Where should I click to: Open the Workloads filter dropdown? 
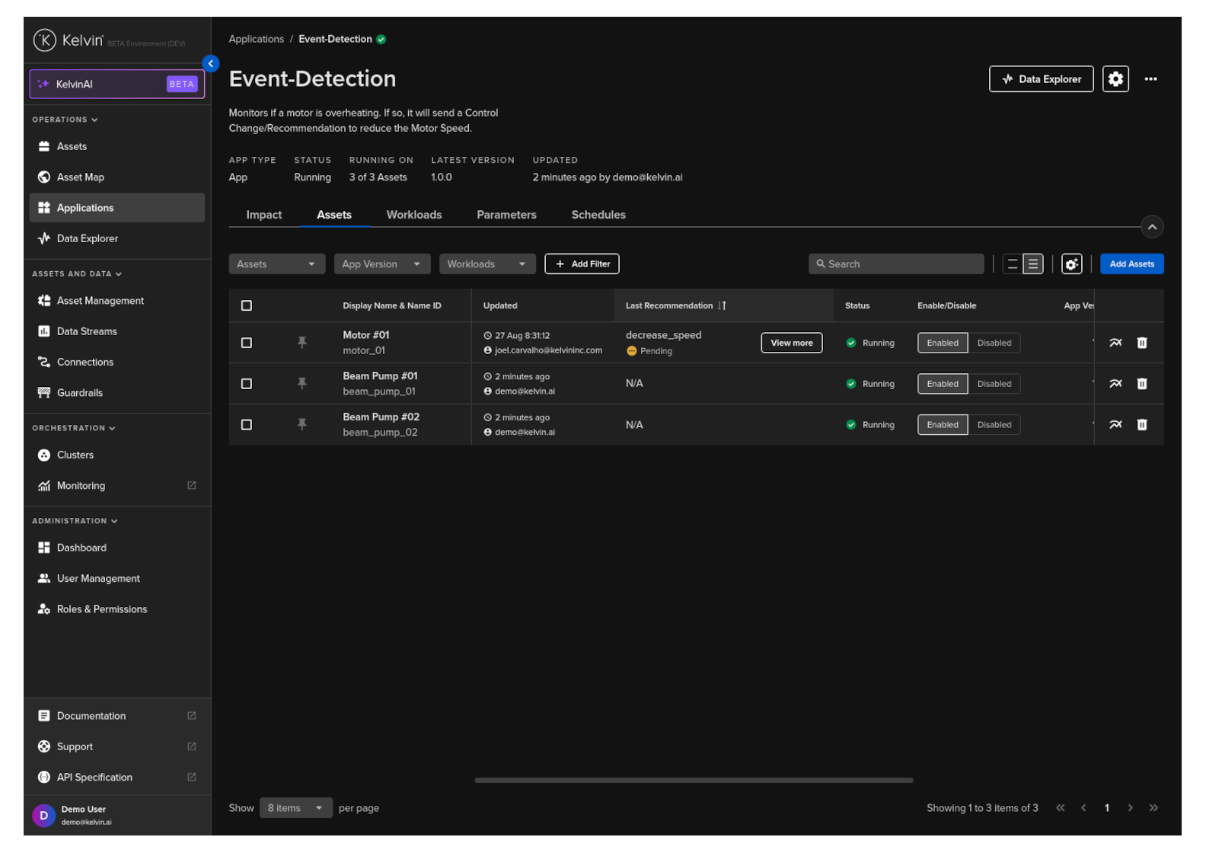tap(487, 264)
